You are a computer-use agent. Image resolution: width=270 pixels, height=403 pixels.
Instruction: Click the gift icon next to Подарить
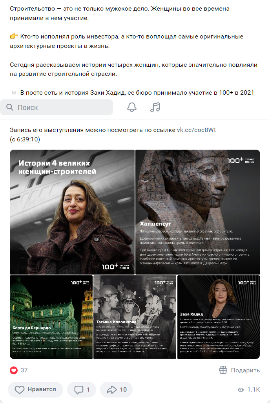pyautogui.click(x=223, y=370)
